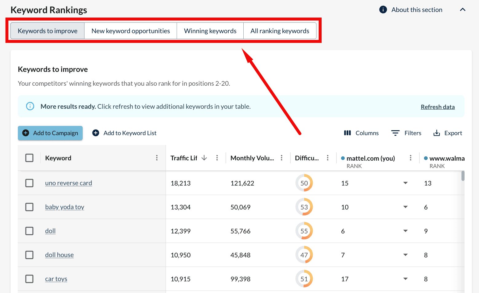Check the box for uno reverse card

[x=29, y=183]
